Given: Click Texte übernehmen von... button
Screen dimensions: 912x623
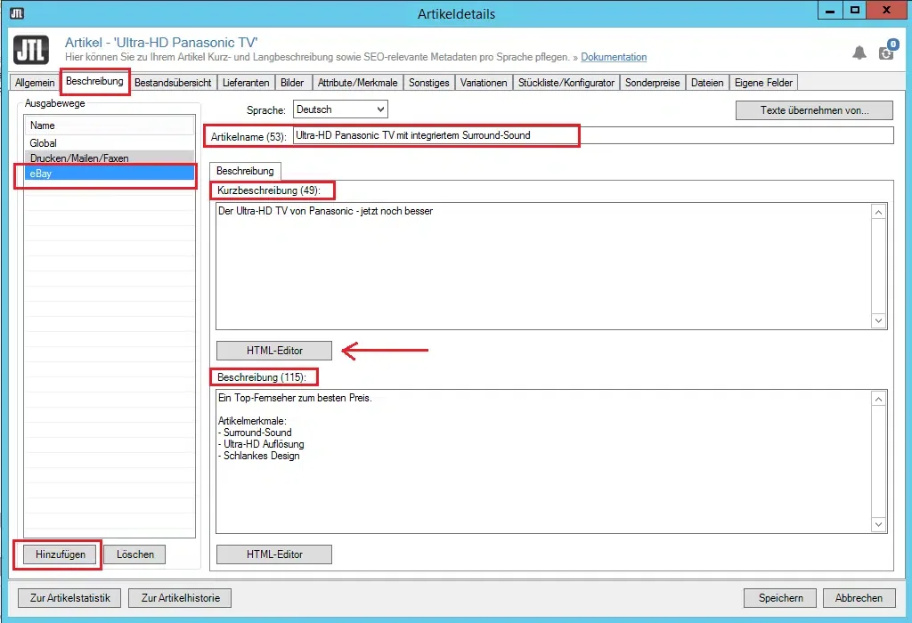Looking at the screenshot, I should pos(814,109).
